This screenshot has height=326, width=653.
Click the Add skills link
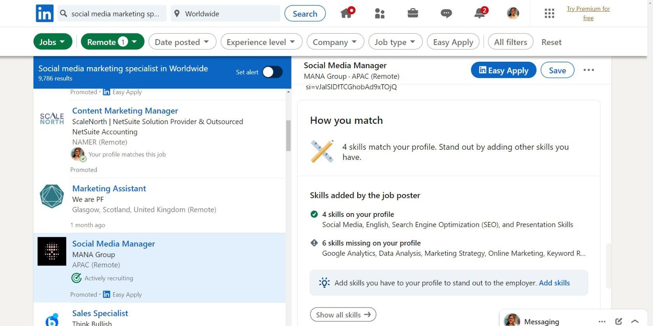[554, 283]
